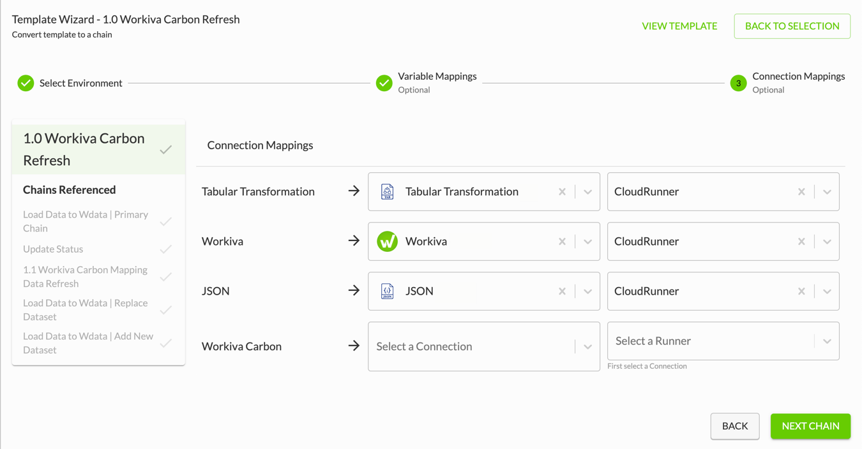
Task: Expand the Workiva connection dropdown
Action: [x=587, y=241]
